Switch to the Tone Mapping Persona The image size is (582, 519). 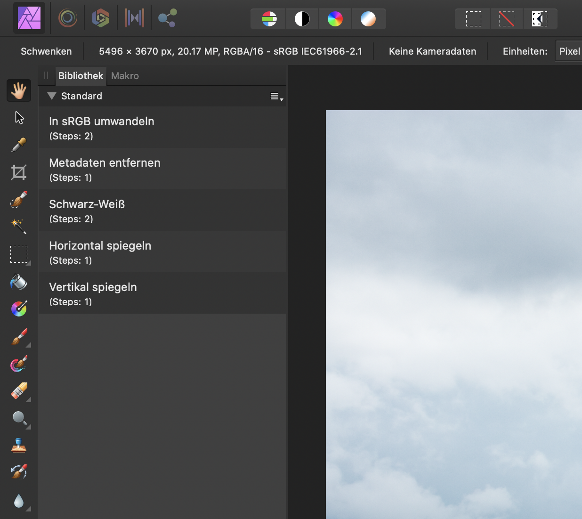point(134,18)
